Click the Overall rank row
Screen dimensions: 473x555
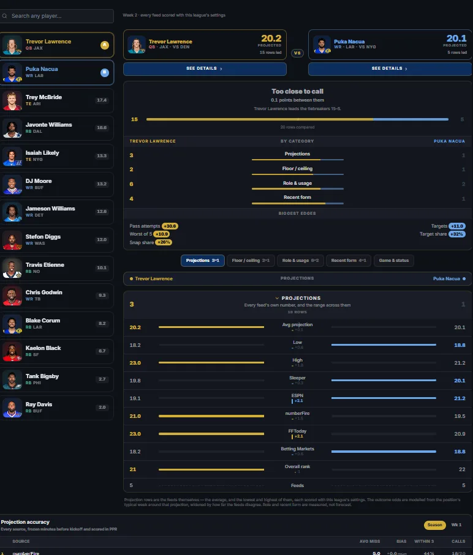pos(297,469)
